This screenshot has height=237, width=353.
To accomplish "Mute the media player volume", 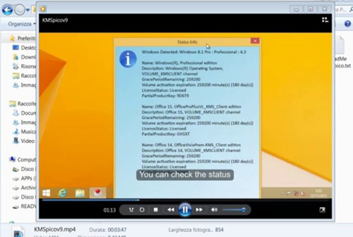I will (214, 210).
